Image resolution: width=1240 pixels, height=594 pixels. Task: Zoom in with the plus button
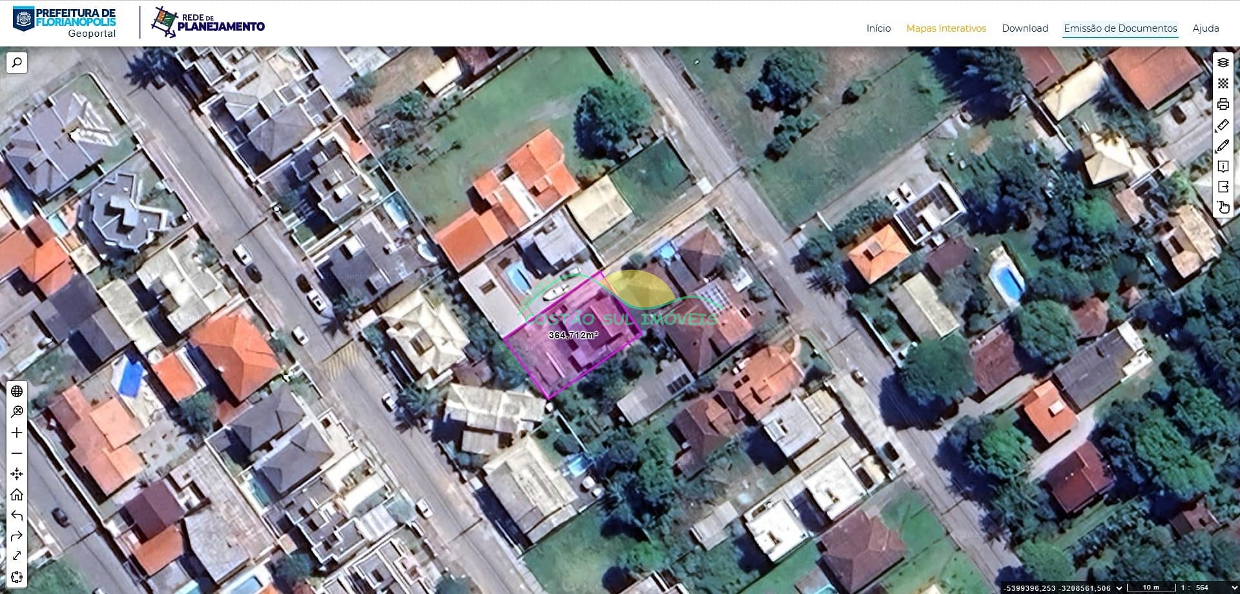pos(17,433)
